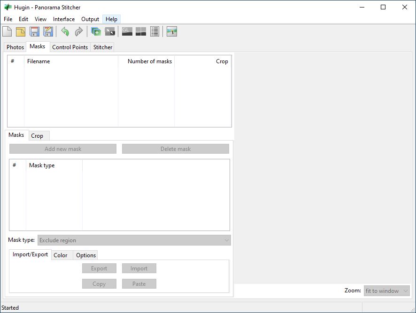Viewport: 416px width, 313px height.
Task: Click the Copy button
Action: click(99, 284)
